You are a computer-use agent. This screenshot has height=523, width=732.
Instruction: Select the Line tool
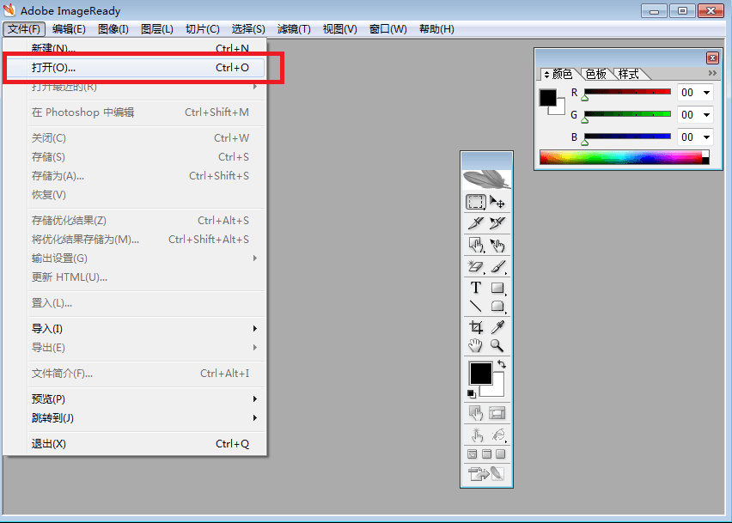point(476,306)
